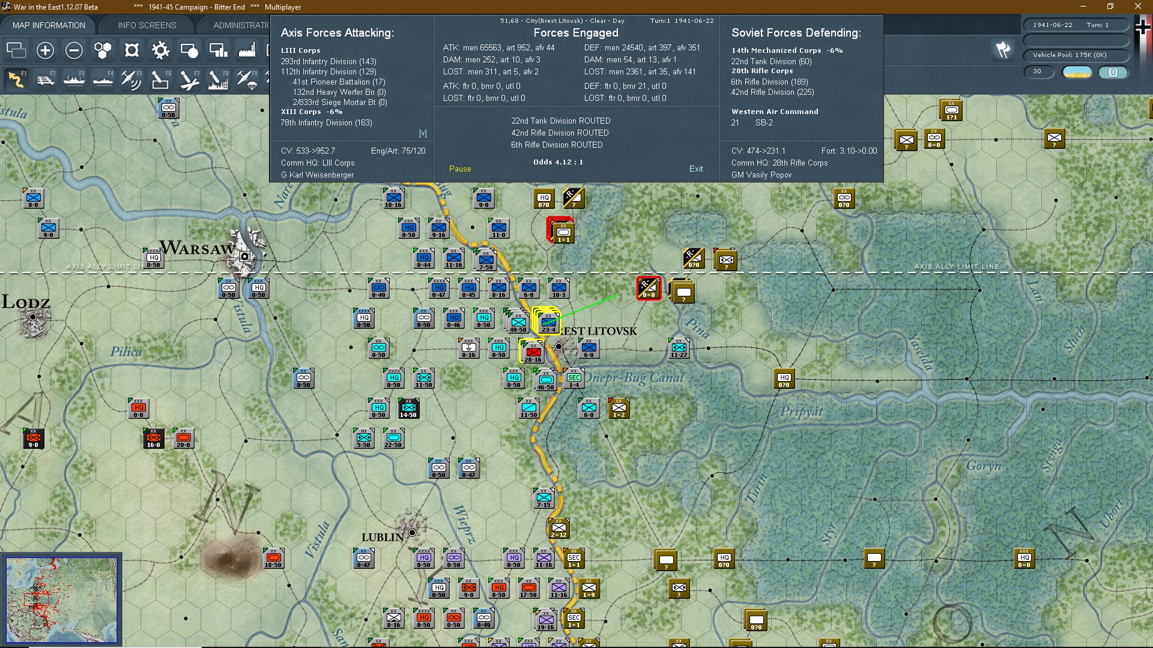This screenshot has width=1153, height=648.
Task: Click G Karl Weisenberger commander name
Action: 317,175
